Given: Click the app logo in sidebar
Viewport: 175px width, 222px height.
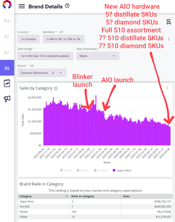Looking at the screenshot, I should (7, 4).
